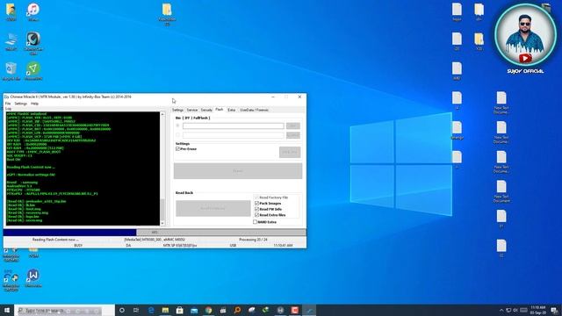
Task: Click the orange magnifier taskbar icon
Action: tap(237, 310)
